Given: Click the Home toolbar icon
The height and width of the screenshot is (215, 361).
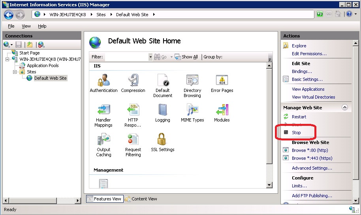Looking at the screenshot, I should 338,14.
